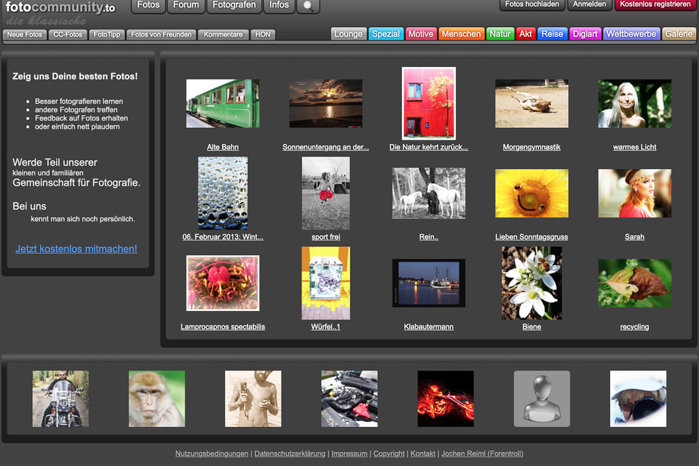699x466 pixels.
Task: Click the Lieben Sonntagsgruss link
Action: click(532, 237)
